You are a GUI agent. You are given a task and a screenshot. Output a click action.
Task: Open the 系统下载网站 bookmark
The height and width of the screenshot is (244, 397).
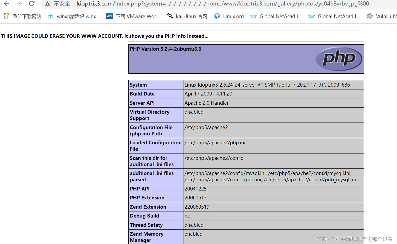click(23, 16)
